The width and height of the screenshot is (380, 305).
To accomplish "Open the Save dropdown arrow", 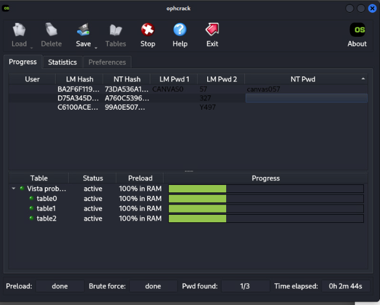I will pyautogui.click(x=96, y=47).
